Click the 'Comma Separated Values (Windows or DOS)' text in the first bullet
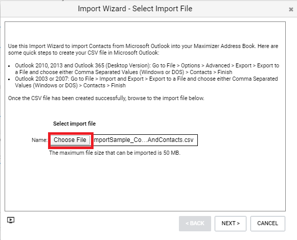 pyautogui.click(x=129, y=72)
